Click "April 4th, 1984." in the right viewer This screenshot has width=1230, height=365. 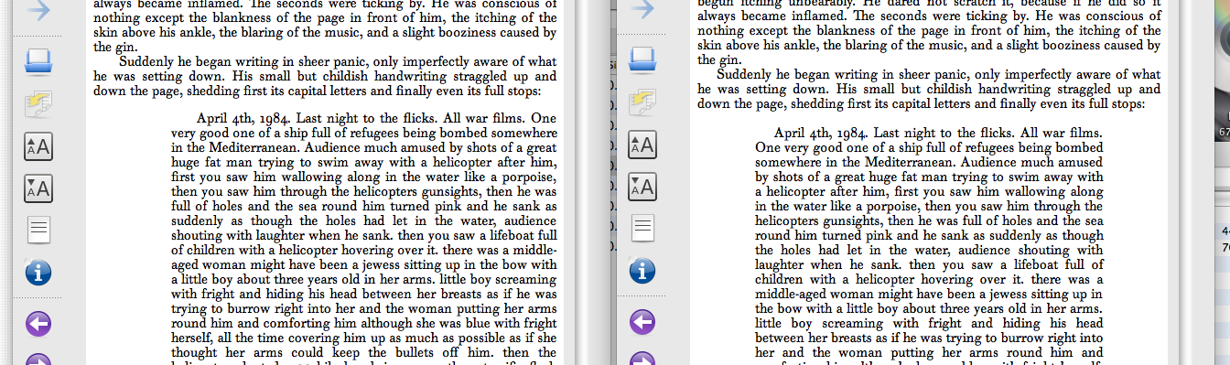[x=822, y=134]
